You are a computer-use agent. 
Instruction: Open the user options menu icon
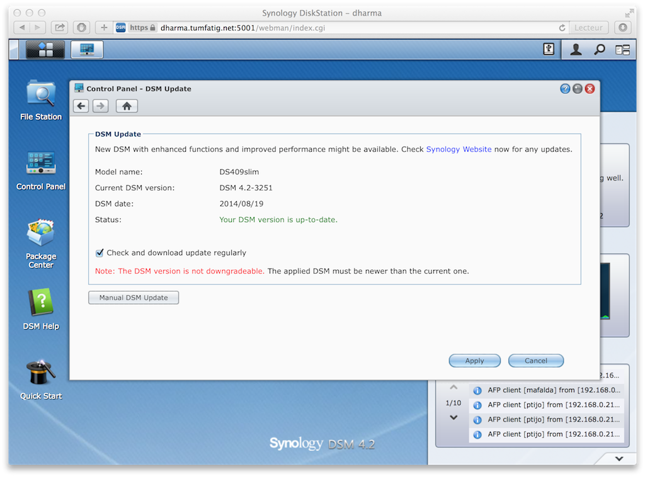tap(576, 50)
